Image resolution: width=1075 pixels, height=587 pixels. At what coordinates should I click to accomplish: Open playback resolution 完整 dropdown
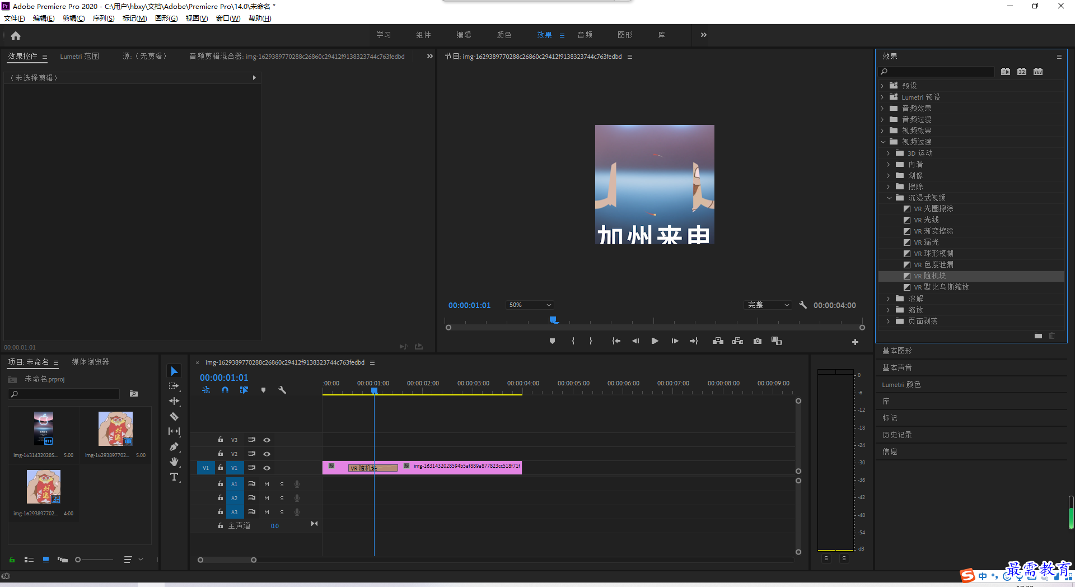point(768,305)
